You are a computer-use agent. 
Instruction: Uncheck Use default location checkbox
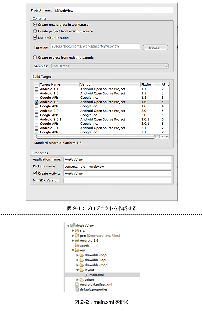35,38
